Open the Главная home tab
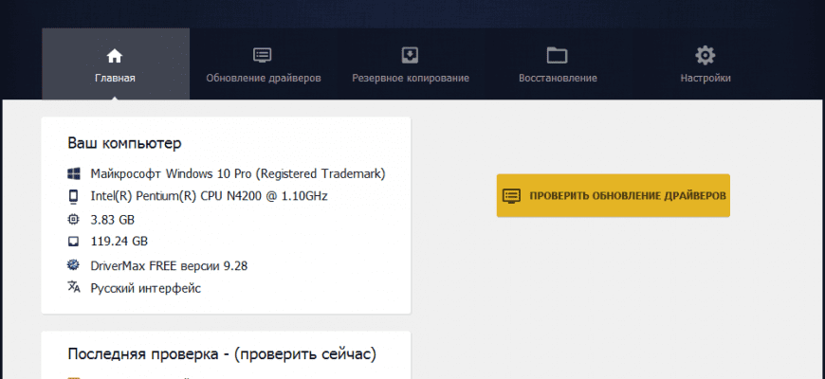 pyautogui.click(x=116, y=64)
